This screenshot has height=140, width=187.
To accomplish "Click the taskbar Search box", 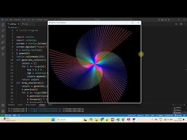I will pos(69,119).
